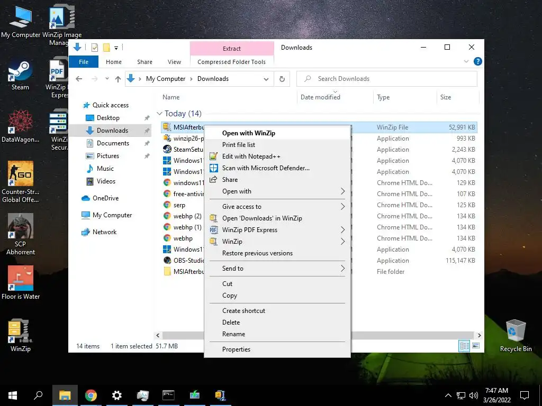
Task: Click the File Explorer taskbar icon
Action: [65, 395]
